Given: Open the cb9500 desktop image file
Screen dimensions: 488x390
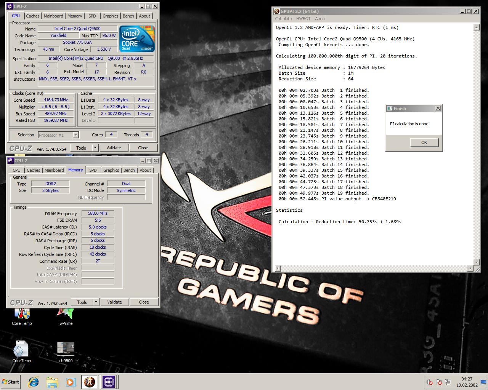Looking at the screenshot, I should click(x=66, y=351).
